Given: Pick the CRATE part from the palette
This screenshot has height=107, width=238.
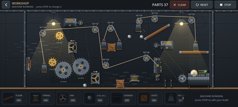Looking at the screenshot, I should pos(150,98).
